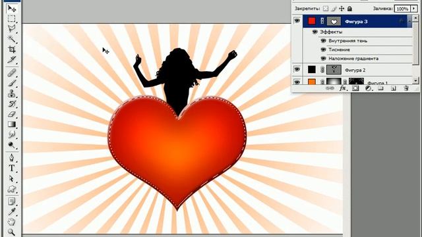Add a layer mask

[x=355, y=88]
